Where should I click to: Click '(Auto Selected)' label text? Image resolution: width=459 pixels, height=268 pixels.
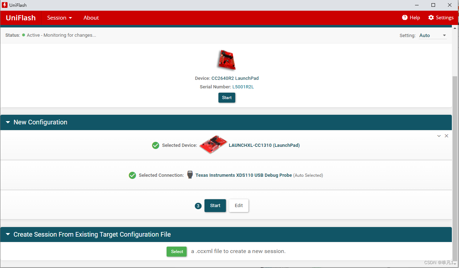[x=308, y=175]
